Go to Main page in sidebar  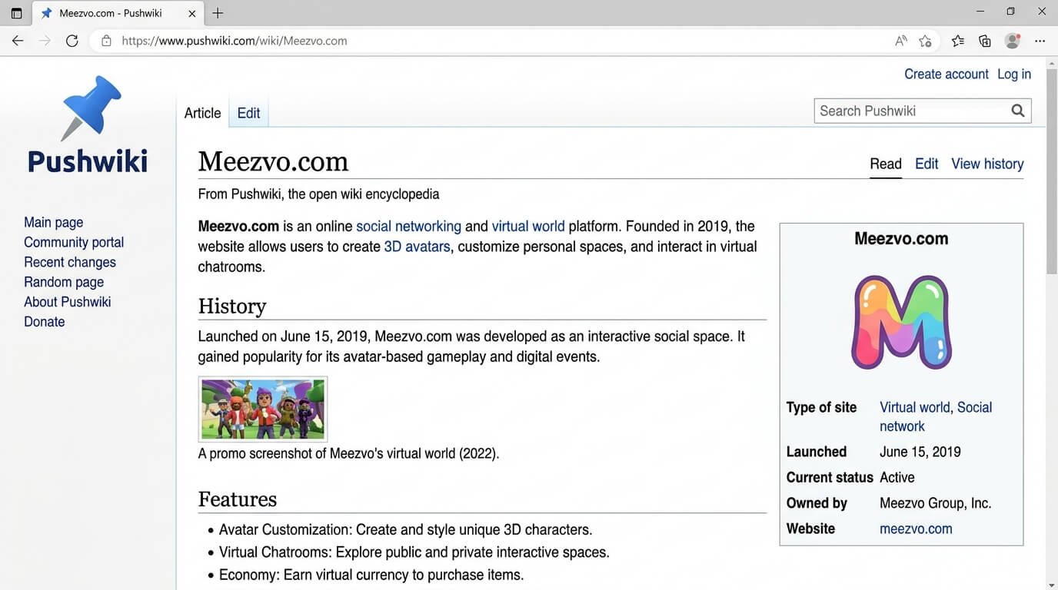[54, 222]
